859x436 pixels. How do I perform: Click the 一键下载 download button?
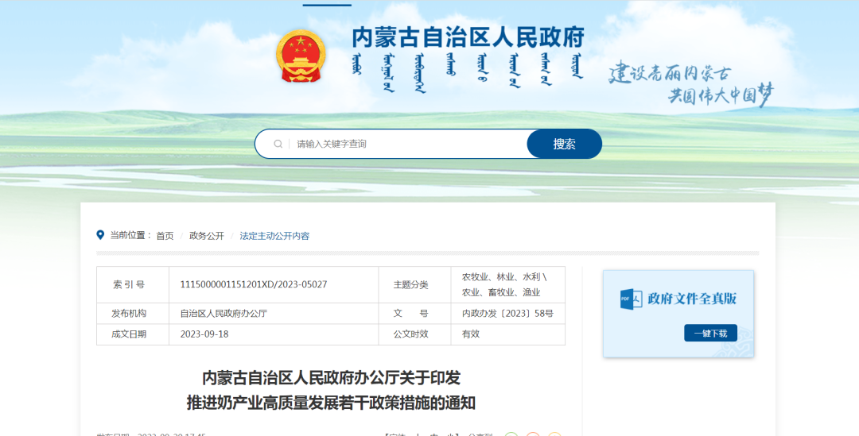[710, 333]
